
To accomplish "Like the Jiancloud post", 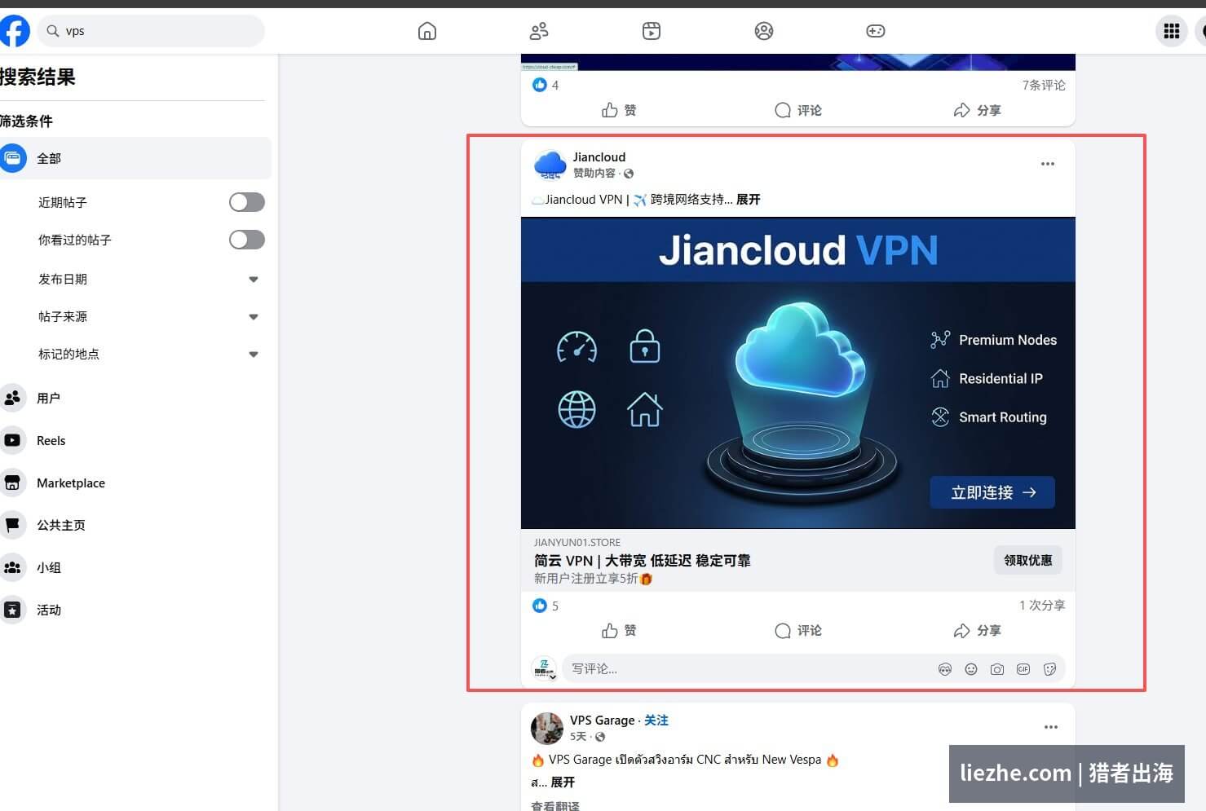I will pyautogui.click(x=619, y=631).
